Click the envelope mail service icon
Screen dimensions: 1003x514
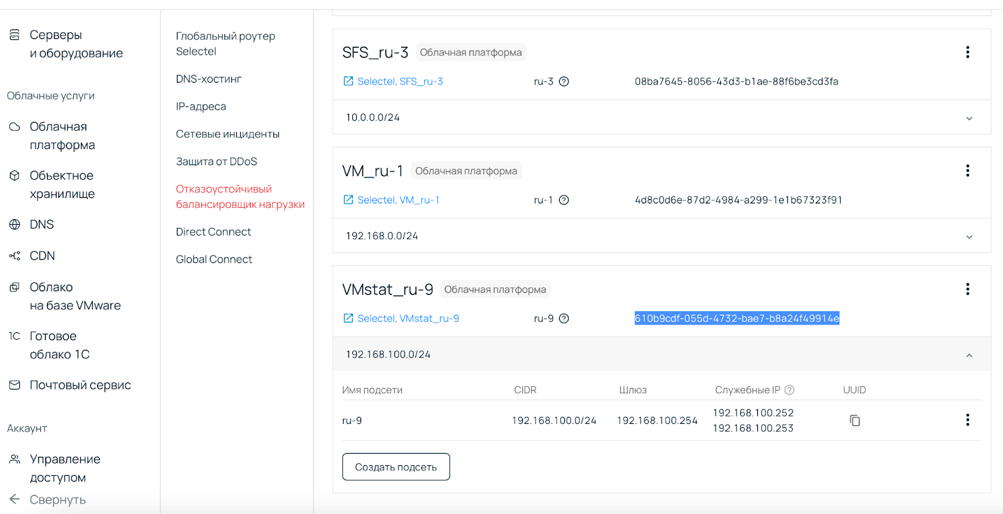click(x=14, y=385)
